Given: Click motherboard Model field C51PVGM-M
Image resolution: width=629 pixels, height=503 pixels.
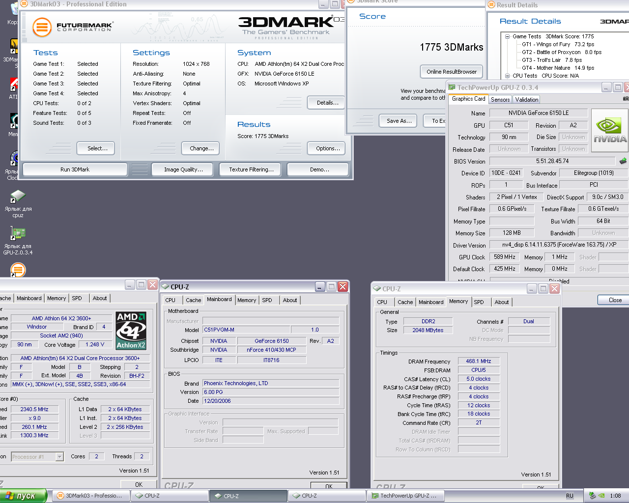Looking at the screenshot, I should click(246, 330).
